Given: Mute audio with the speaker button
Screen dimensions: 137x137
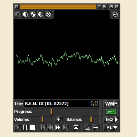Looking at the screenshot, I should [59, 119].
